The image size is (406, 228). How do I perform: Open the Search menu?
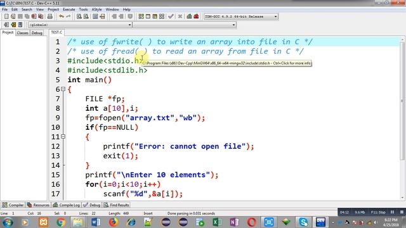[27, 9]
